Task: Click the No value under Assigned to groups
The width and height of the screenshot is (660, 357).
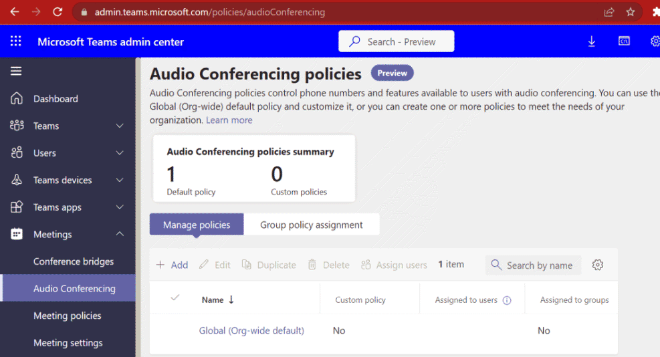Action: click(544, 330)
